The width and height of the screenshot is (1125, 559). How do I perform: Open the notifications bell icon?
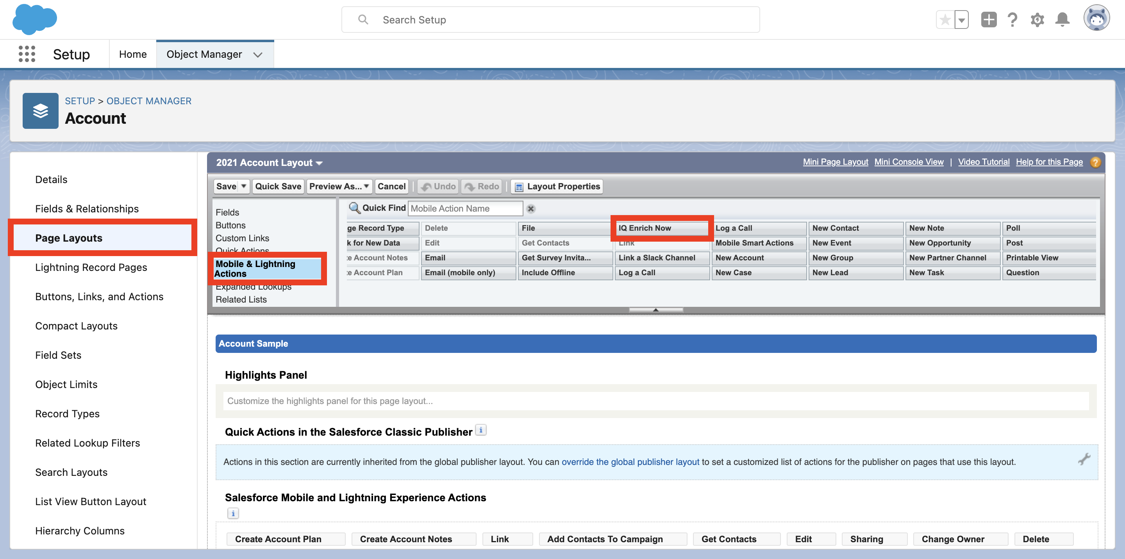point(1062,20)
